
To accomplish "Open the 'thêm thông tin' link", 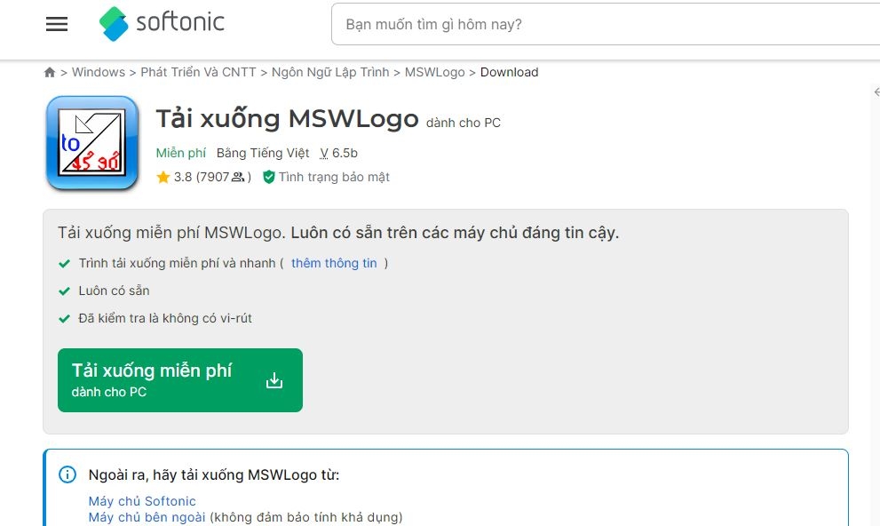I will pos(336,263).
